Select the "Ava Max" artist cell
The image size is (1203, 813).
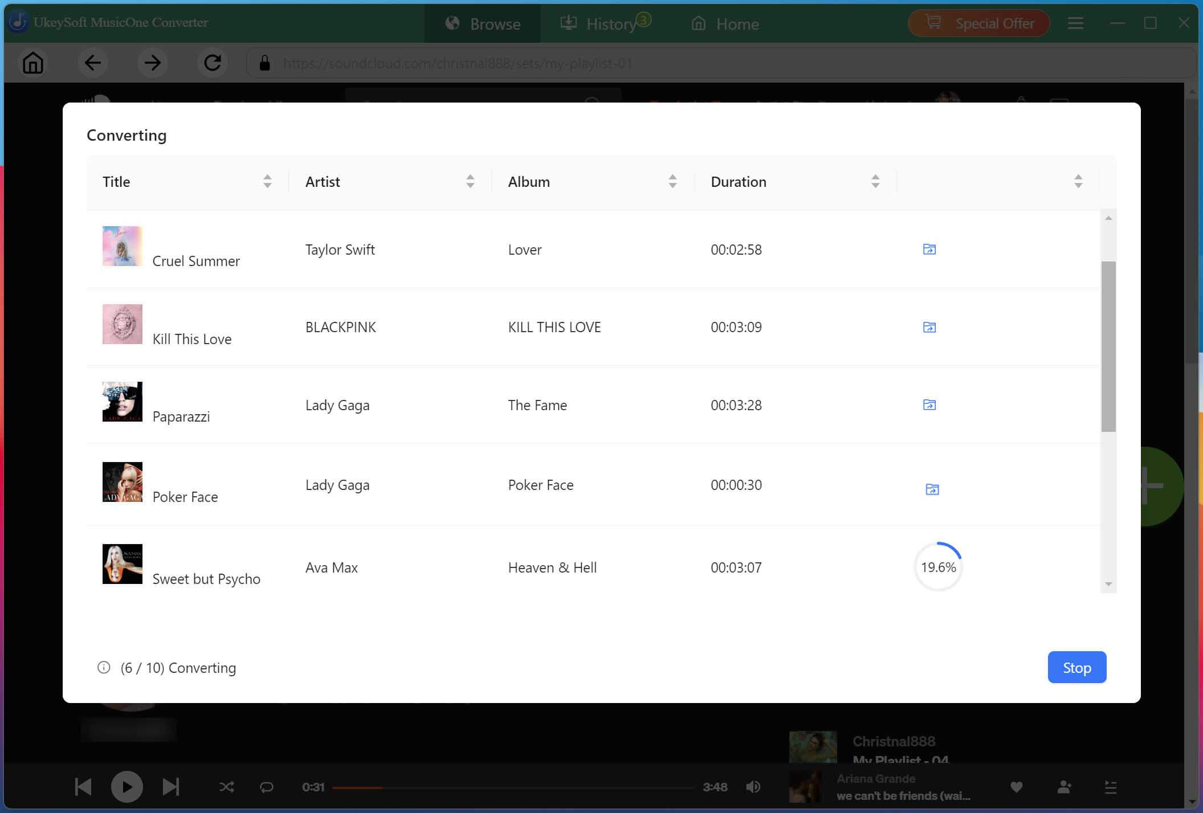(331, 567)
